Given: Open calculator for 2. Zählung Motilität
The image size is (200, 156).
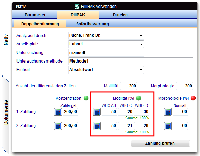Looking at the screenshot, I should [97, 126].
